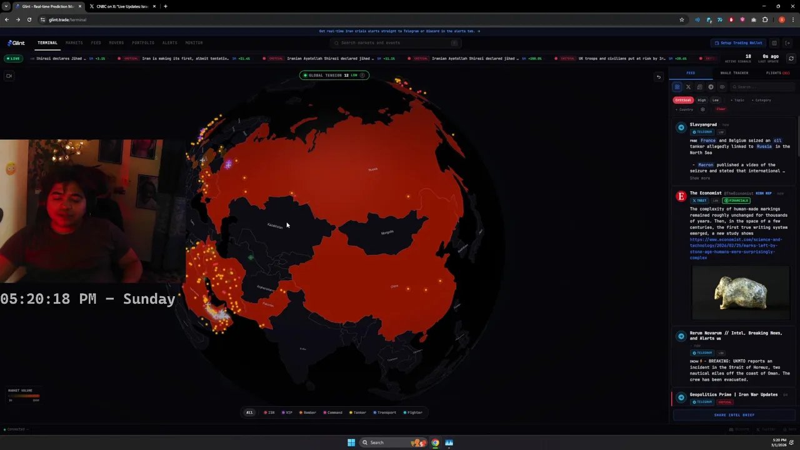Click the reset view arrow icon above map

click(x=658, y=77)
